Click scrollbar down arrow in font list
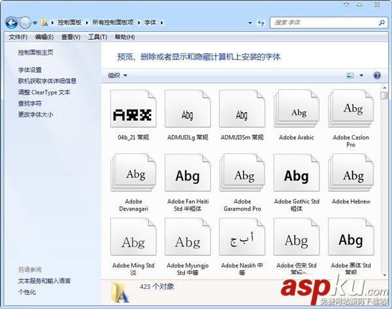Viewport: 392px width, 309px height. (x=385, y=275)
